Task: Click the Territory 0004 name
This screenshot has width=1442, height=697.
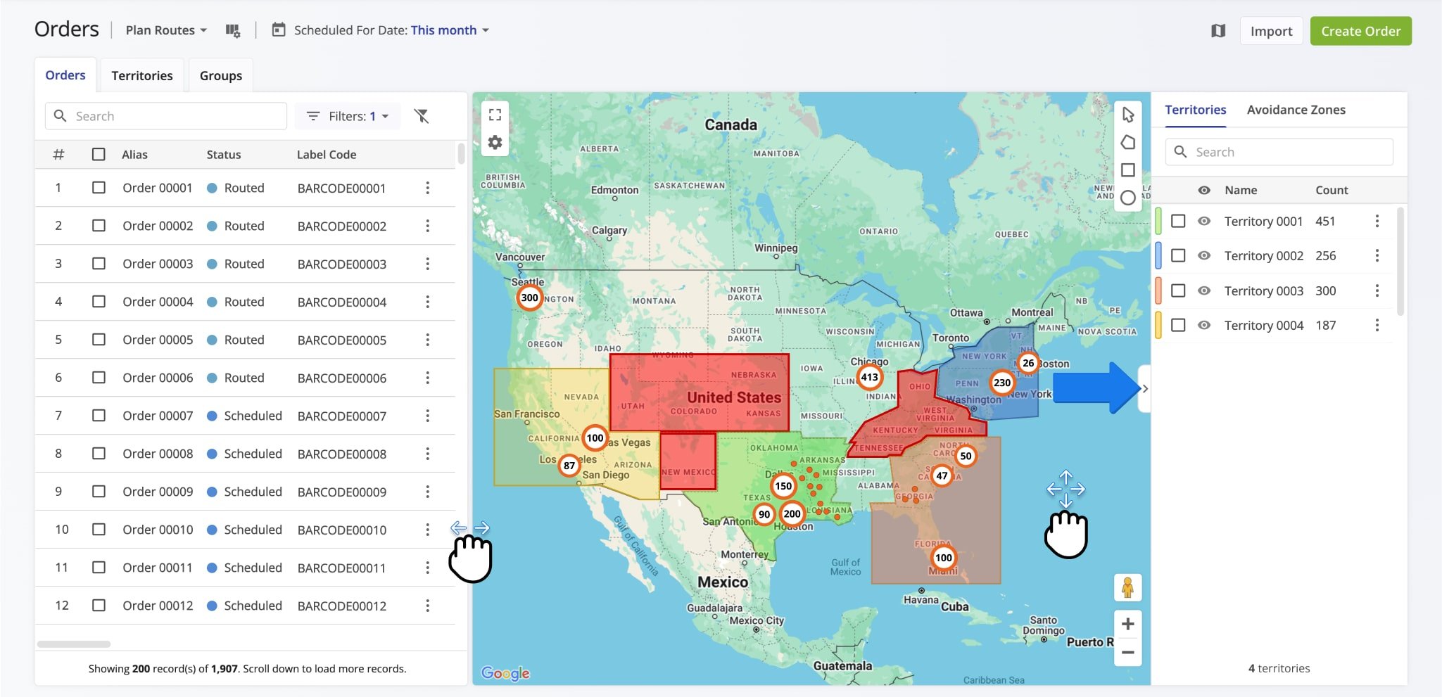Action: tap(1264, 325)
